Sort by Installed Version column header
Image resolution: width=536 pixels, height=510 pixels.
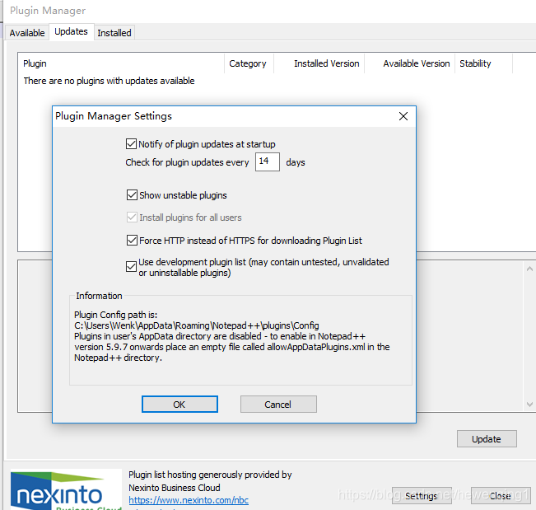[319, 63]
